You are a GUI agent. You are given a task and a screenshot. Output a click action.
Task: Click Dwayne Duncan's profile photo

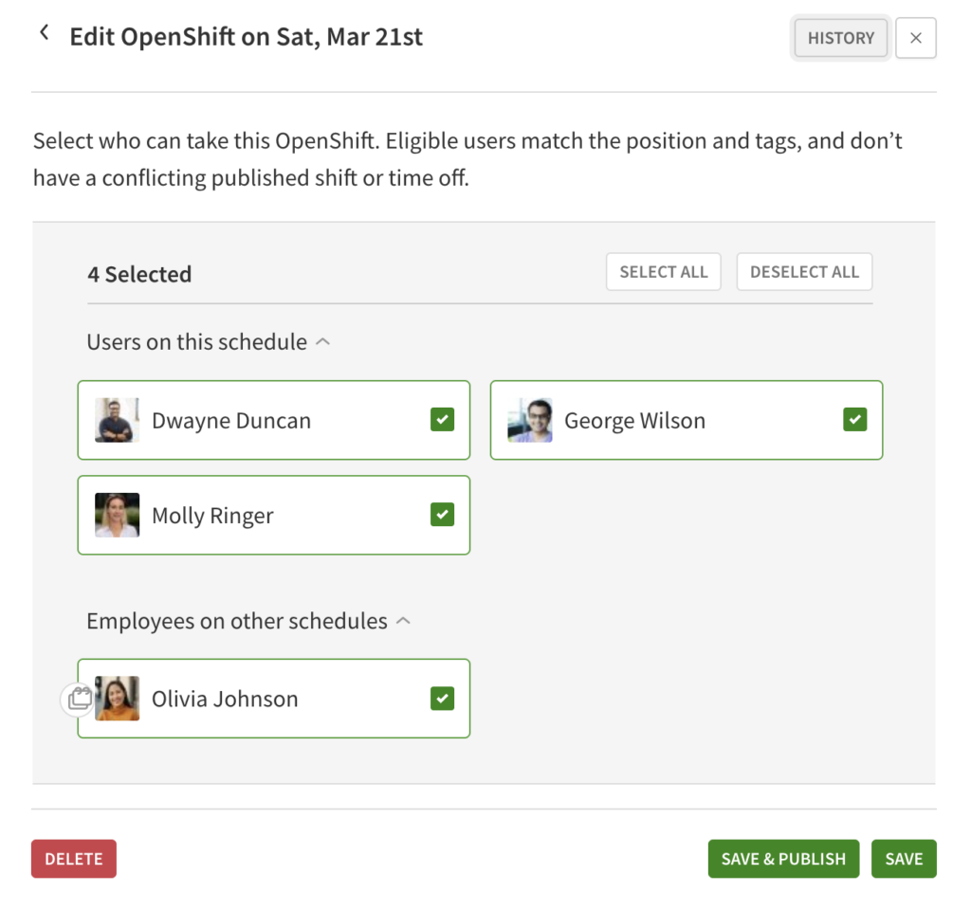tap(118, 421)
